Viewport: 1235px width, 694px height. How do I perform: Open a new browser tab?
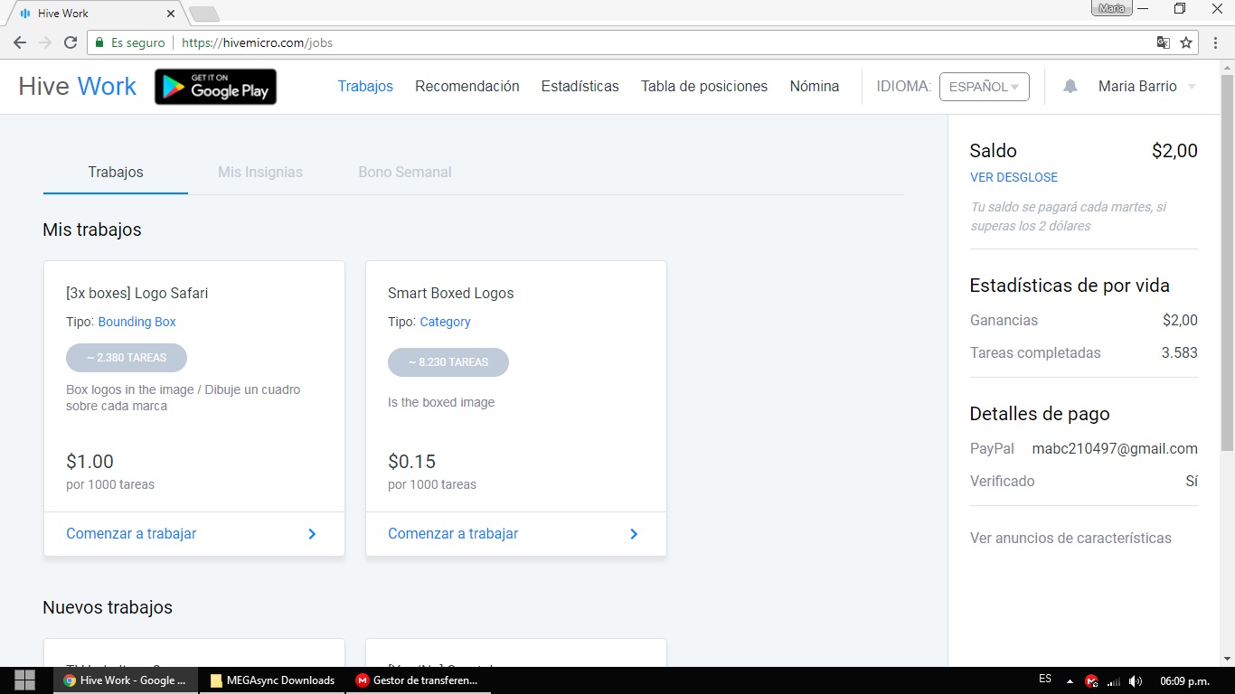coord(204,14)
